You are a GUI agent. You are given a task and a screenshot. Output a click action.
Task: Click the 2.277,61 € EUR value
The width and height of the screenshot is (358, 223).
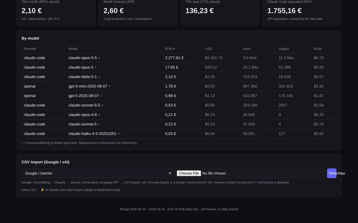[174, 58]
